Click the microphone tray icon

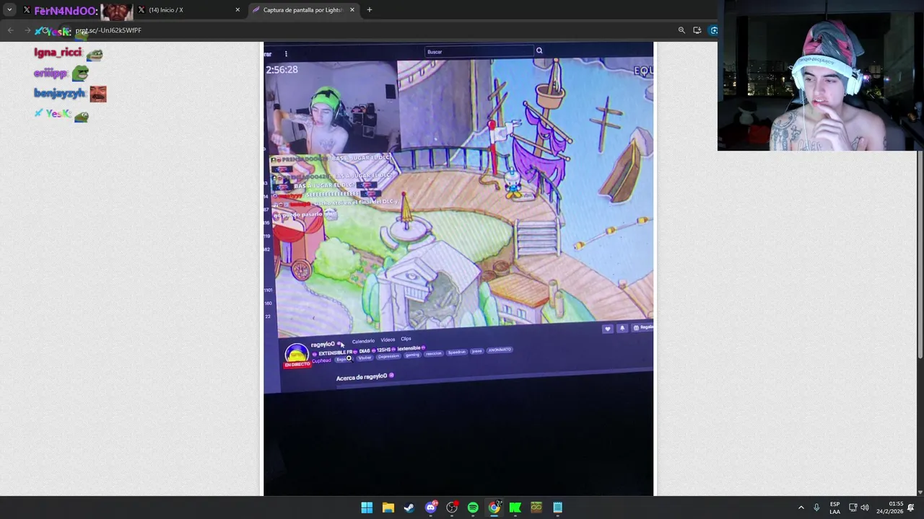pyautogui.click(x=816, y=507)
